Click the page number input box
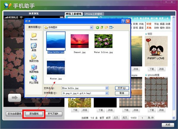 (142, 118)
